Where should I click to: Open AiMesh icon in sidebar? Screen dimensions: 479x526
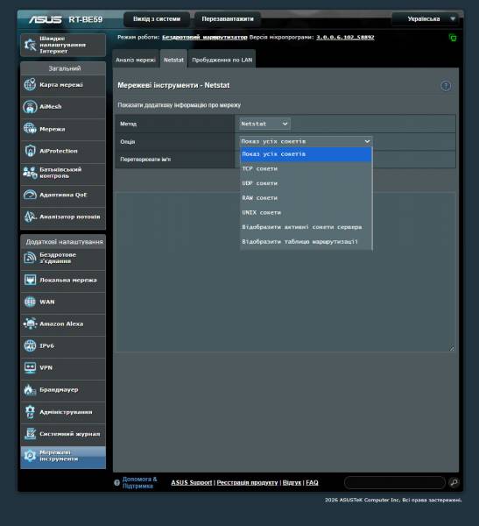click(x=30, y=107)
